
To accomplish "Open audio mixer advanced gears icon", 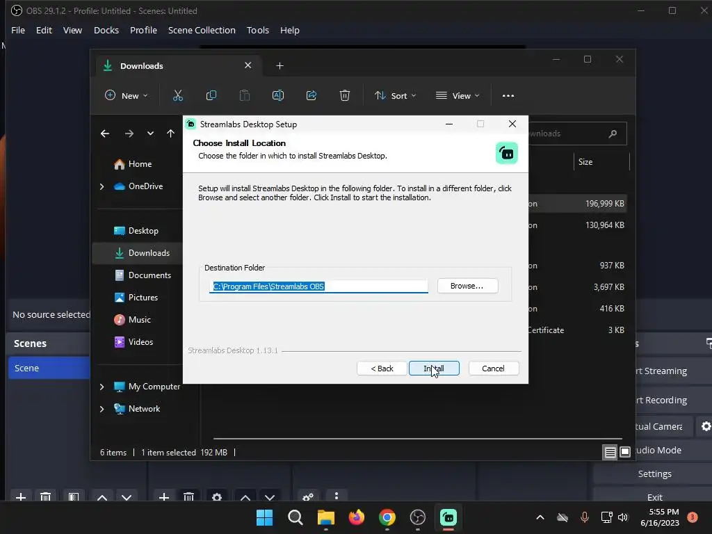I will [x=308, y=497].
